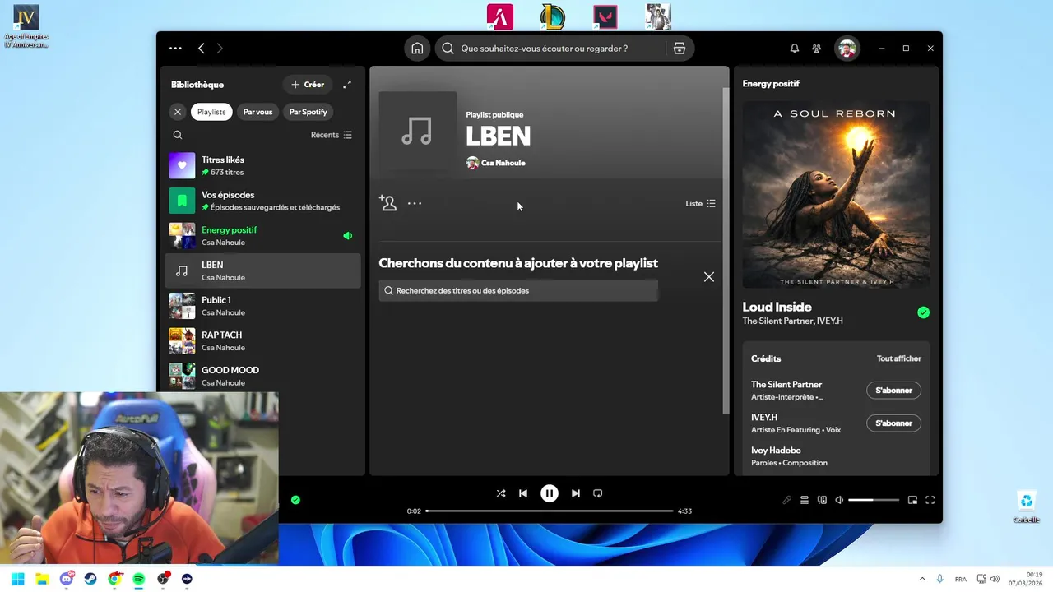Screen dimensions: 1053x592
Task: Click the Energy positif panel heading
Action: (771, 84)
